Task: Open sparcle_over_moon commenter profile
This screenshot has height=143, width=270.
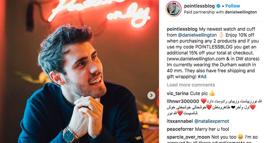Action: coord(188,137)
